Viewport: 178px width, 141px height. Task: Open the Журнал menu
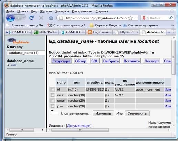[x=46, y=11]
